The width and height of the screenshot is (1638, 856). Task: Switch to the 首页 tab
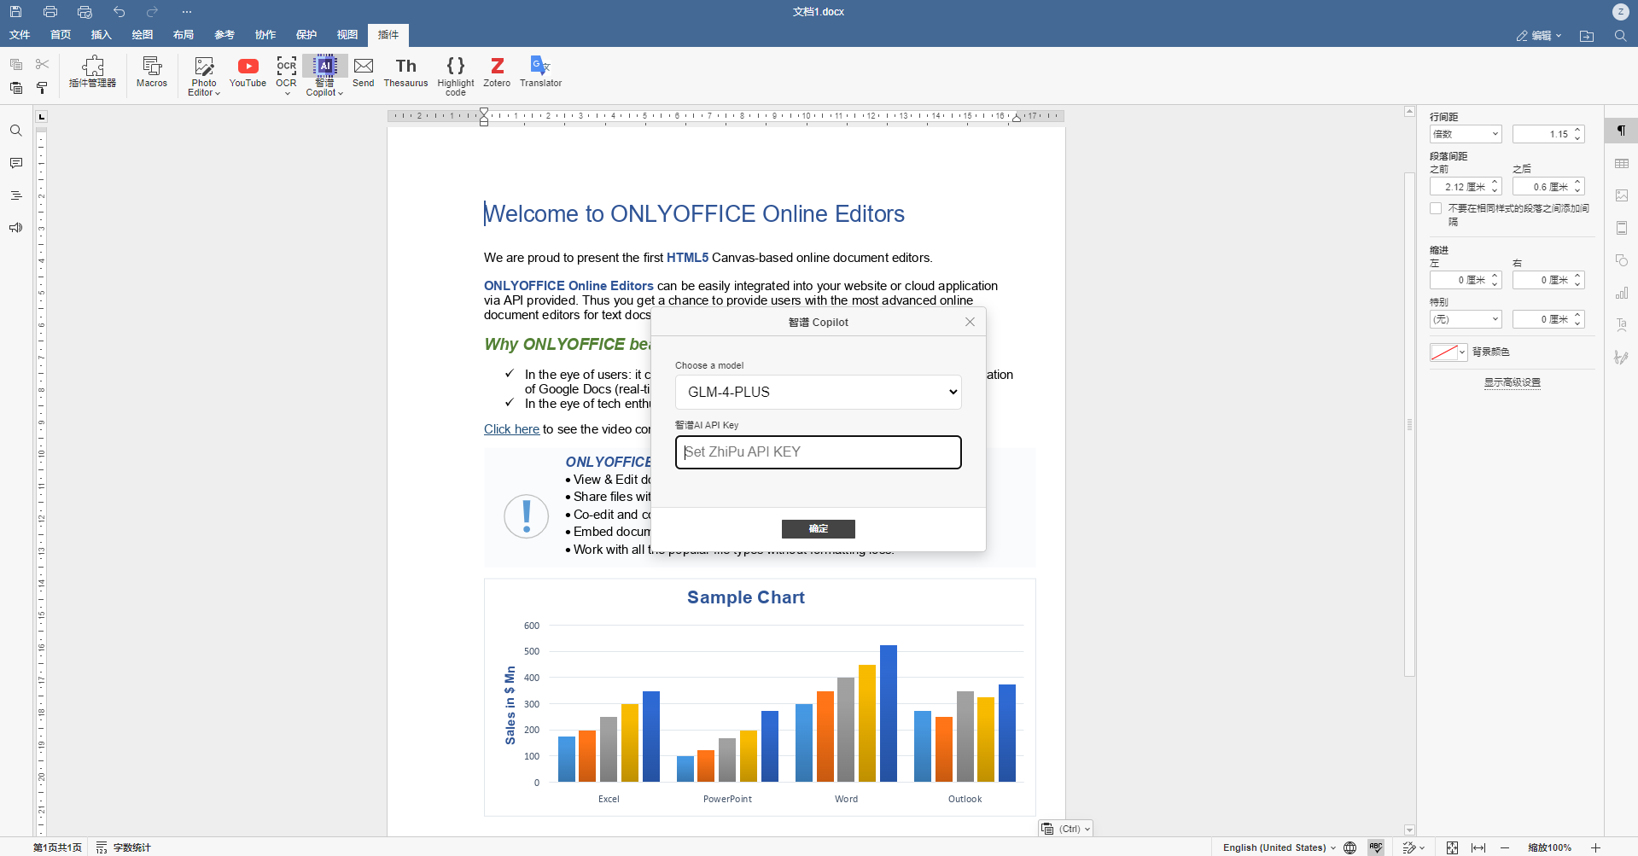(61, 35)
